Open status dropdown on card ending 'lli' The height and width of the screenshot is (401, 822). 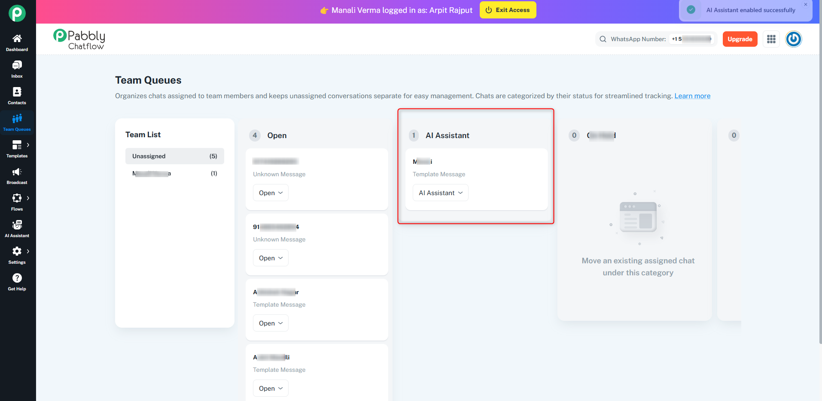(271, 389)
